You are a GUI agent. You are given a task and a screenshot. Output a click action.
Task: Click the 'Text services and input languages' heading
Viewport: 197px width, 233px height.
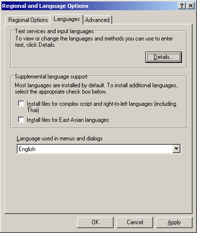click(54, 31)
